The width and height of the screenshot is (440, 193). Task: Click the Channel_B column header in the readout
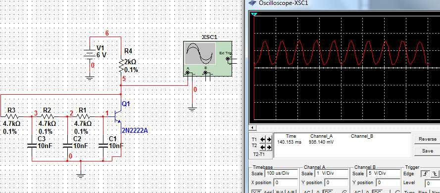[x=362, y=136]
